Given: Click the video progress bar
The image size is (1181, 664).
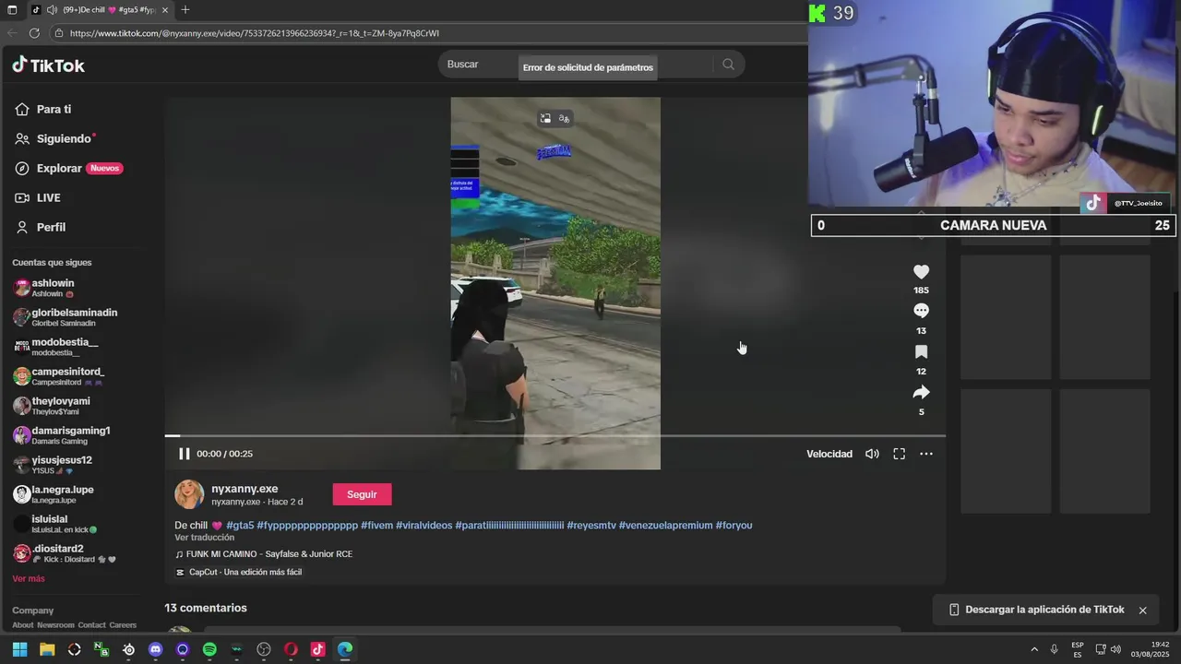Looking at the screenshot, I should pyautogui.click(x=555, y=435).
